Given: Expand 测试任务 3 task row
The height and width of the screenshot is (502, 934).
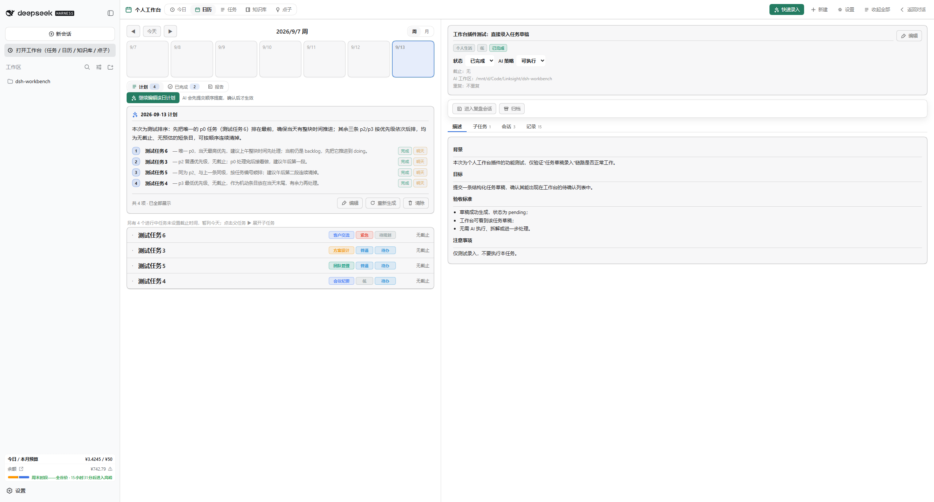Looking at the screenshot, I should click(280, 250).
